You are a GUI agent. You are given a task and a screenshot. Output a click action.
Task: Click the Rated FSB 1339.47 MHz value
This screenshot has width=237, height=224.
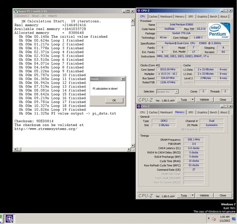(168, 82)
